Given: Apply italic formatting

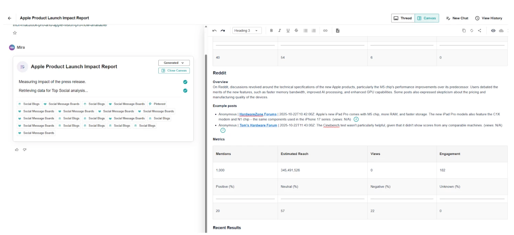Looking at the screenshot, I should (x=280, y=31).
